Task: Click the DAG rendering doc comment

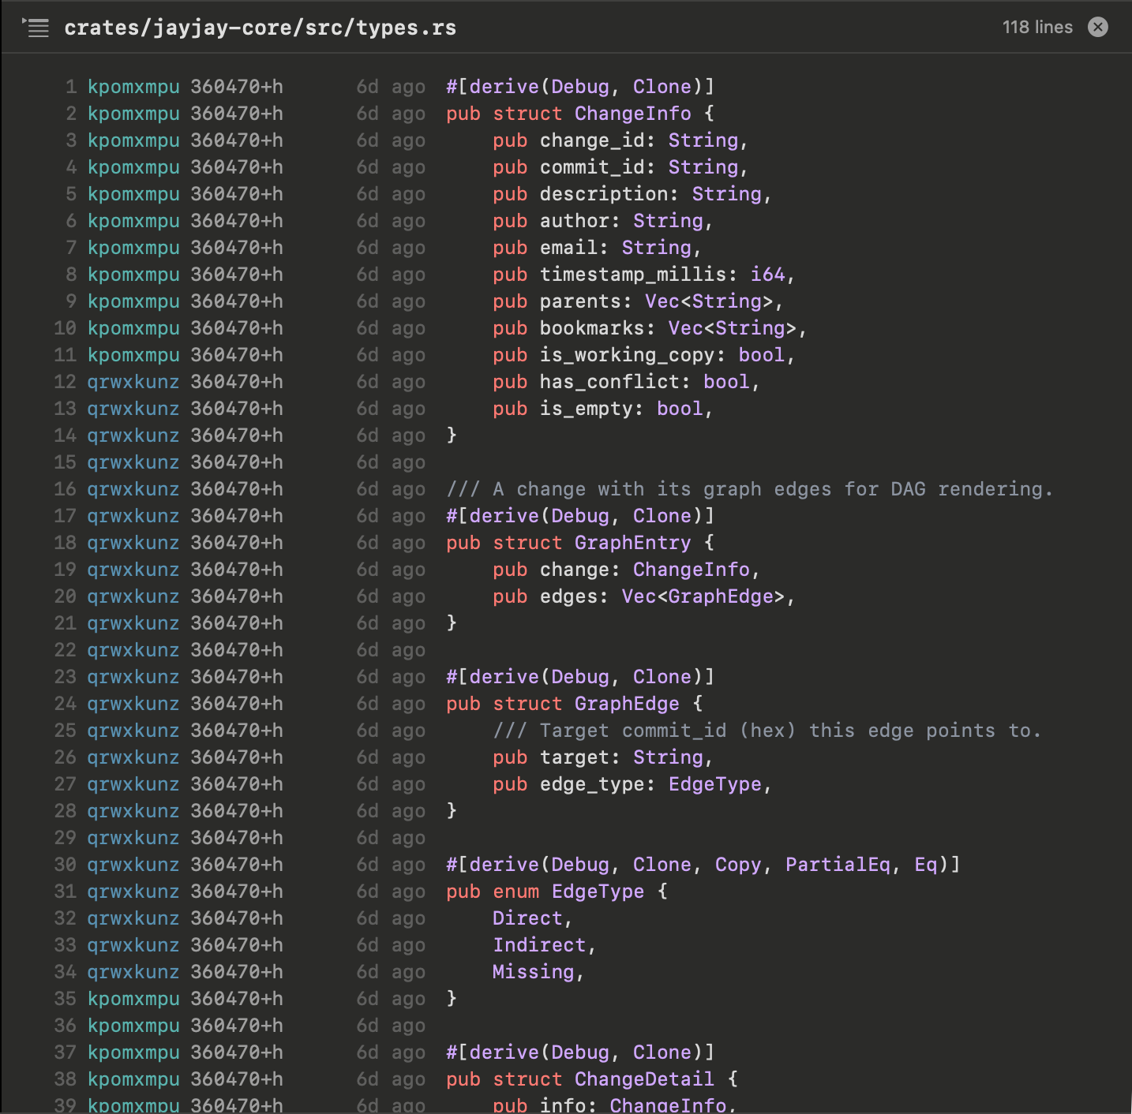Action: (x=750, y=489)
